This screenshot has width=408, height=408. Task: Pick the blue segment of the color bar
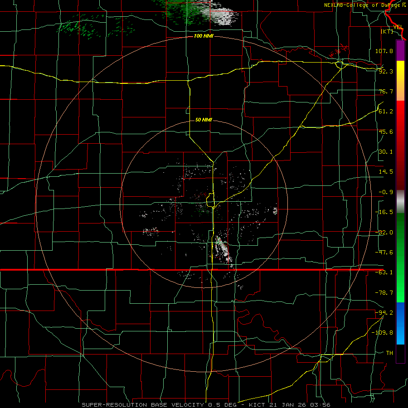click(400, 323)
